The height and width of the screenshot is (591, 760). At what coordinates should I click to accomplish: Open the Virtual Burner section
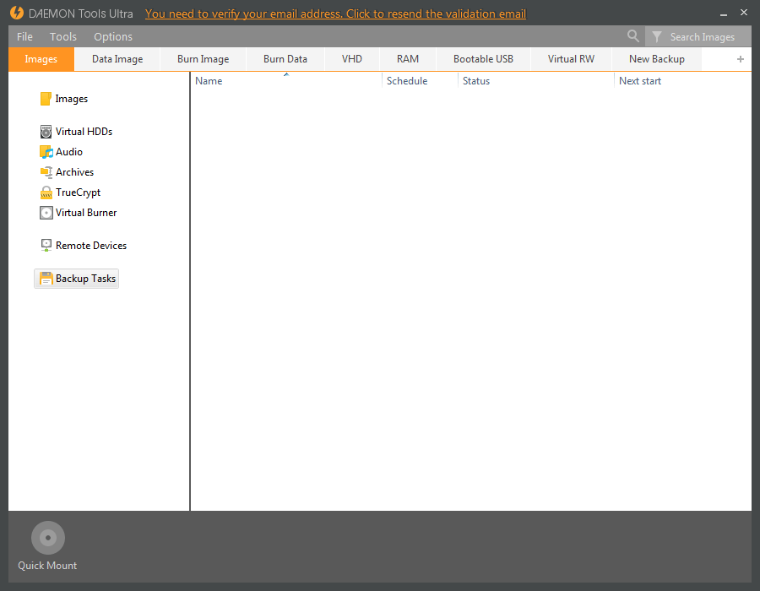point(85,212)
